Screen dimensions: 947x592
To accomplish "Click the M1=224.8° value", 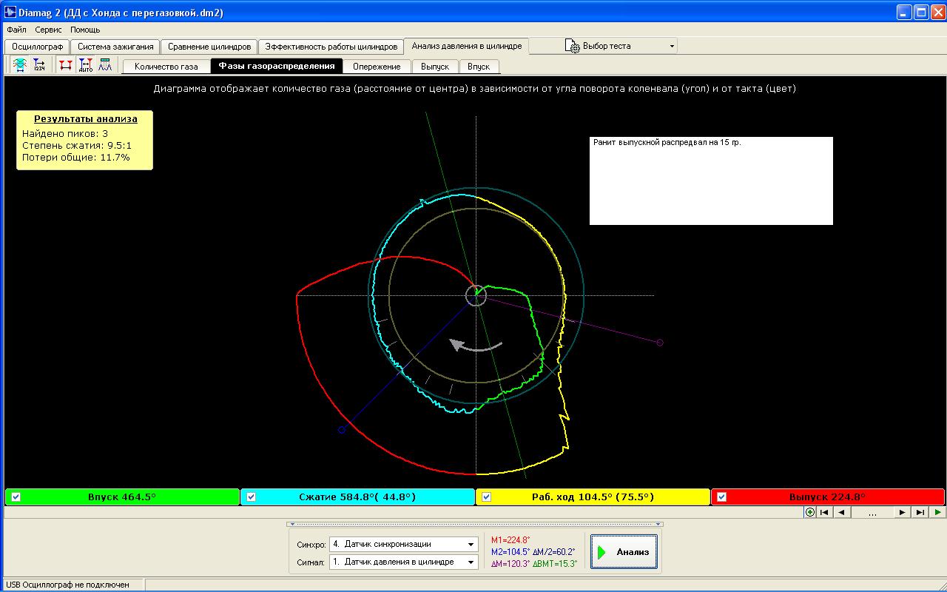I will tap(510, 540).
